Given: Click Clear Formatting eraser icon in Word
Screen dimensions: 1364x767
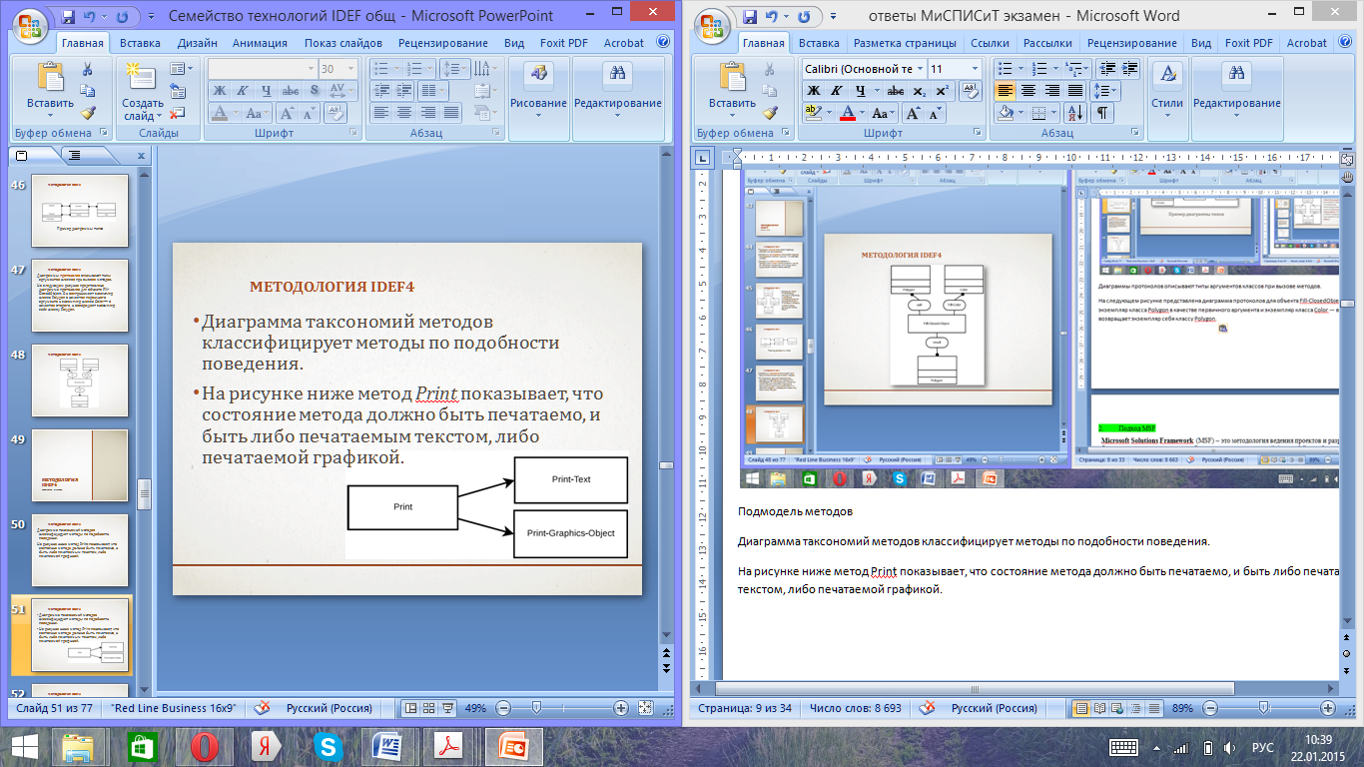Looking at the screenshot, I should [x=969, y=91].
